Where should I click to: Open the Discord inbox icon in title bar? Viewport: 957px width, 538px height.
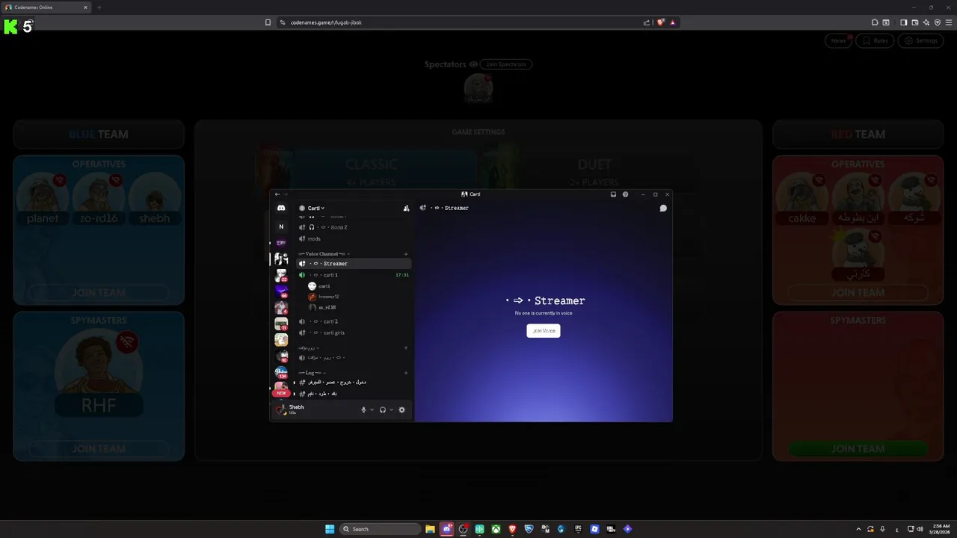(613, 194)
